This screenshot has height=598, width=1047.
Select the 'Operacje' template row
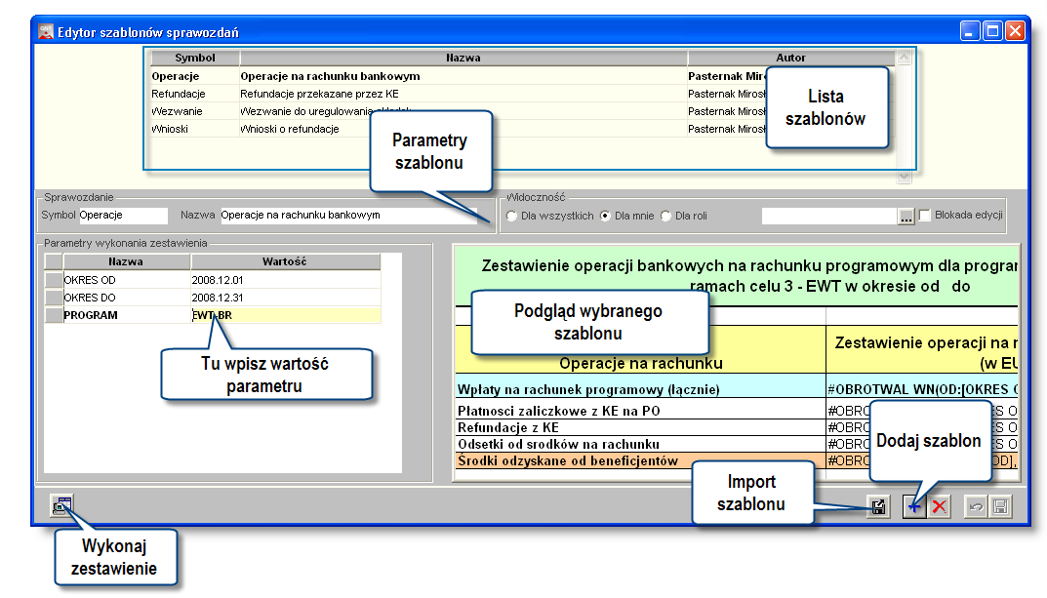522,76
